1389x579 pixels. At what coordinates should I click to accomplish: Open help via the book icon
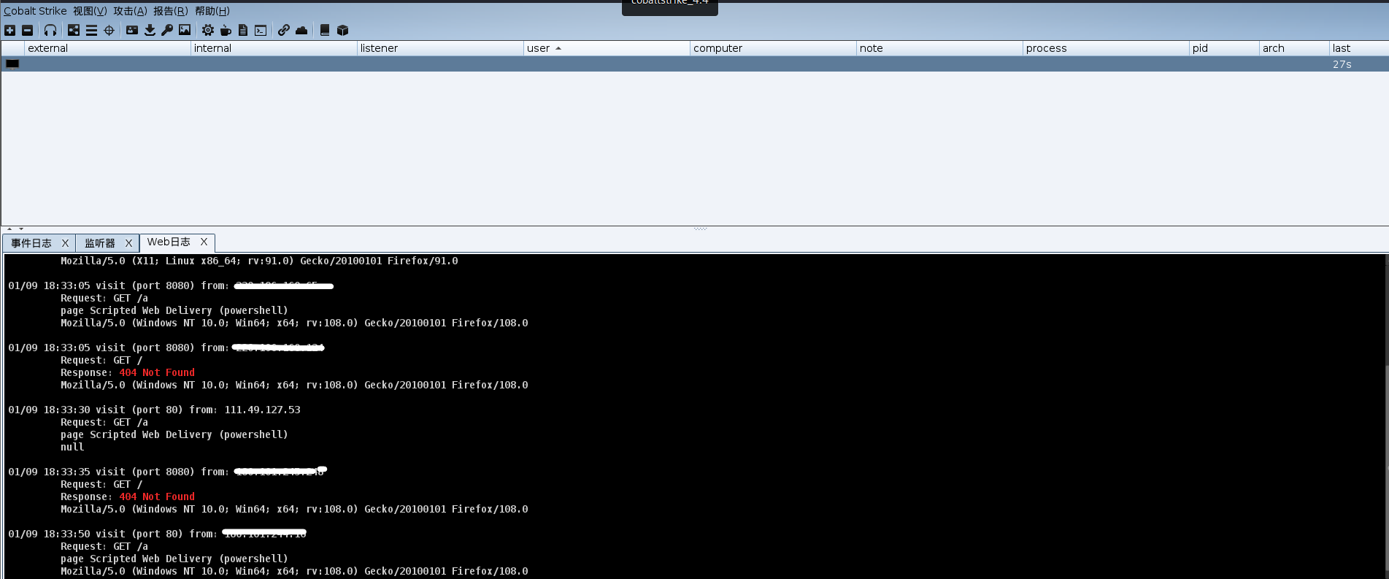tap(325, 30)
